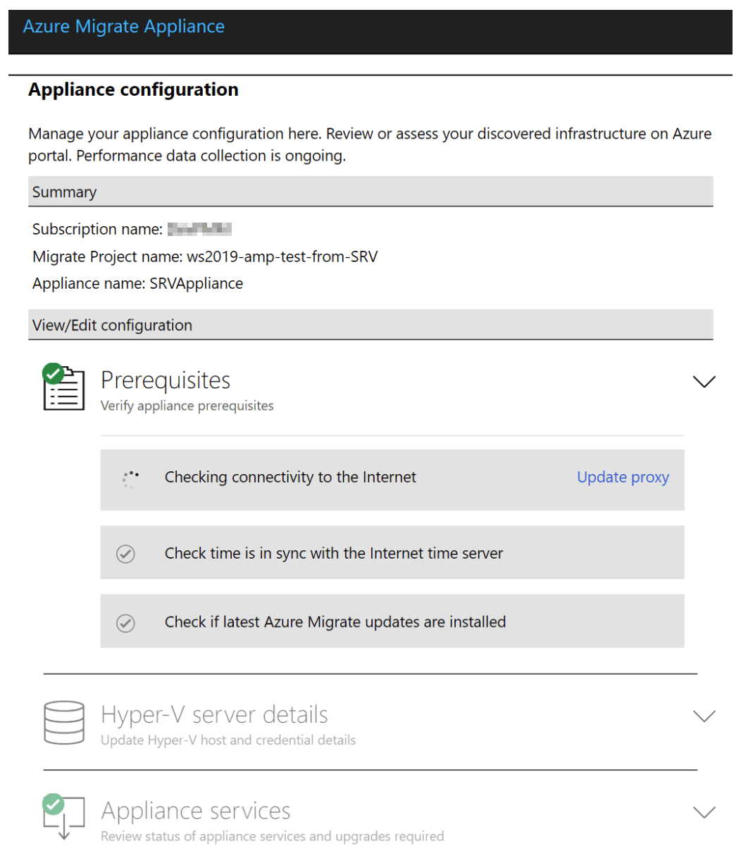
Task: Click the Migrate Project name ws2019-amp-test-from-SRV
Action: tap(205, 256)
